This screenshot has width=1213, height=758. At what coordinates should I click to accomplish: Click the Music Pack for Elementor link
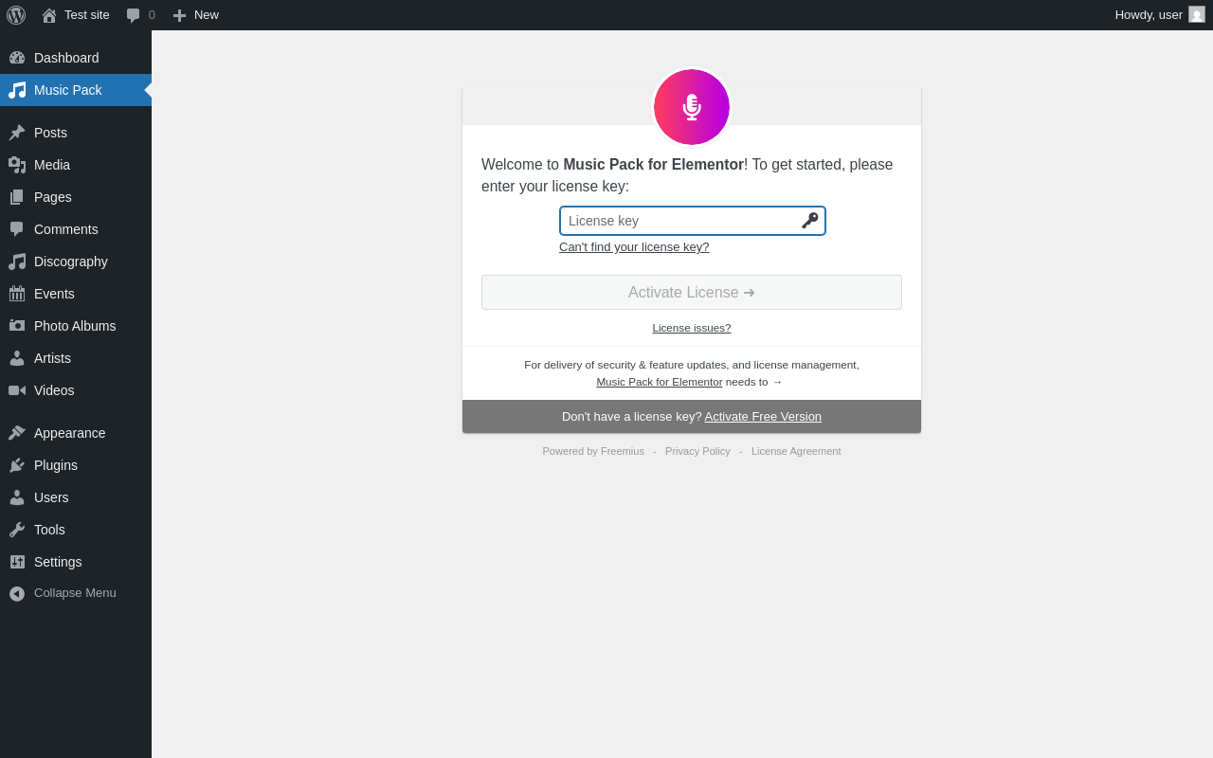coord(660,382)
